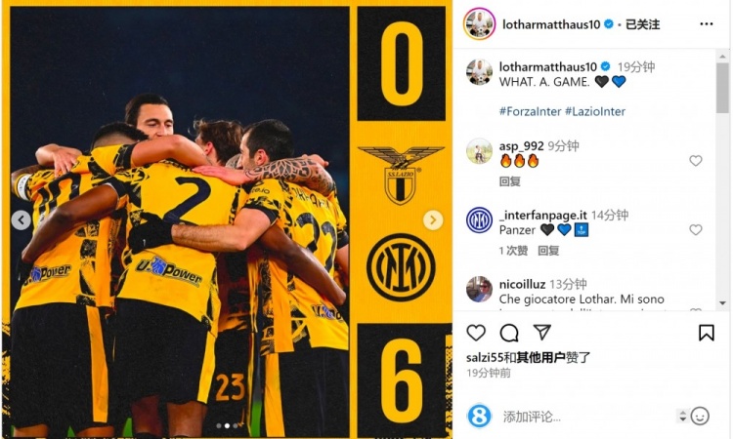Reply to the _interfanpage.it Panzer comment
This screenshot has width=733, height=439.
click(x=548, y=251)
